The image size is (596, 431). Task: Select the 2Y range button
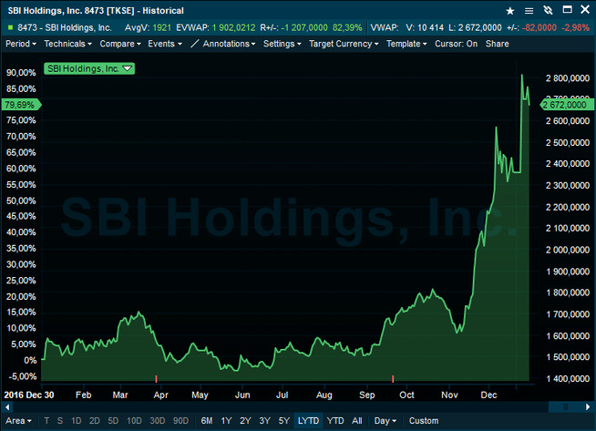pyautogui.click(x=245, y=421)
